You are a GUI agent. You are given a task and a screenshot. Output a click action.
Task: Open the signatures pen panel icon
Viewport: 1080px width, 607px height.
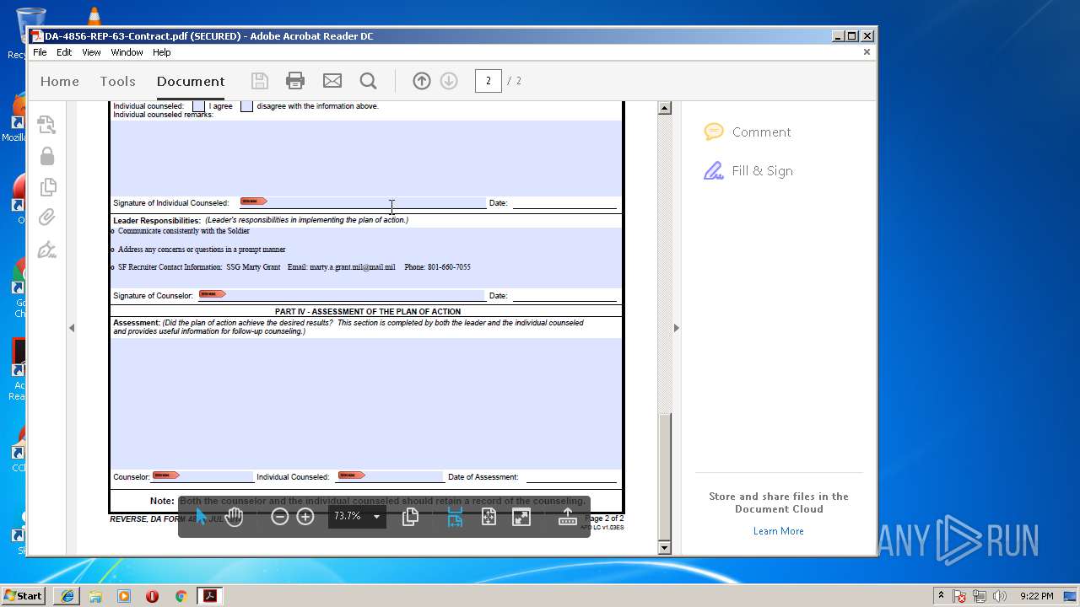(47, 250)
